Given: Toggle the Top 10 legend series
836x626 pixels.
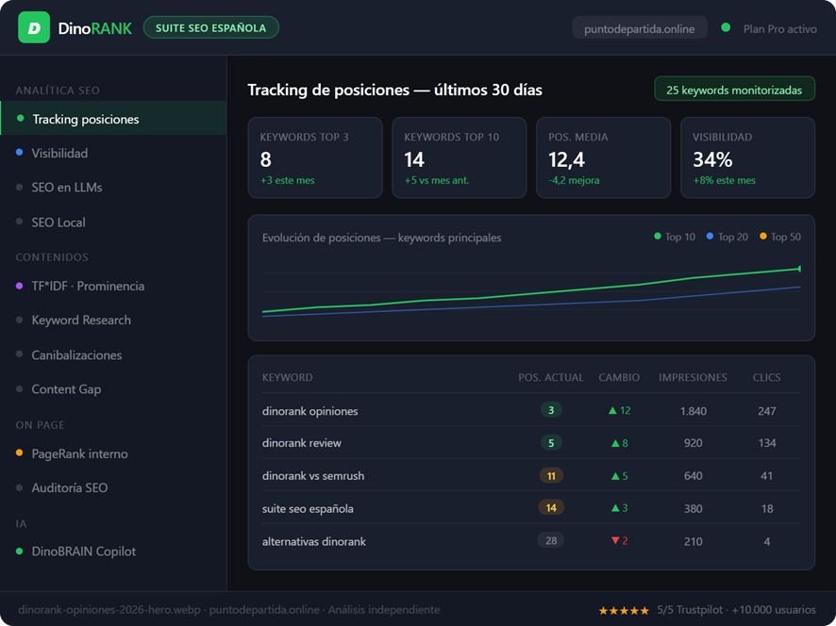Looking at the screenshot, I should [675, 237].
